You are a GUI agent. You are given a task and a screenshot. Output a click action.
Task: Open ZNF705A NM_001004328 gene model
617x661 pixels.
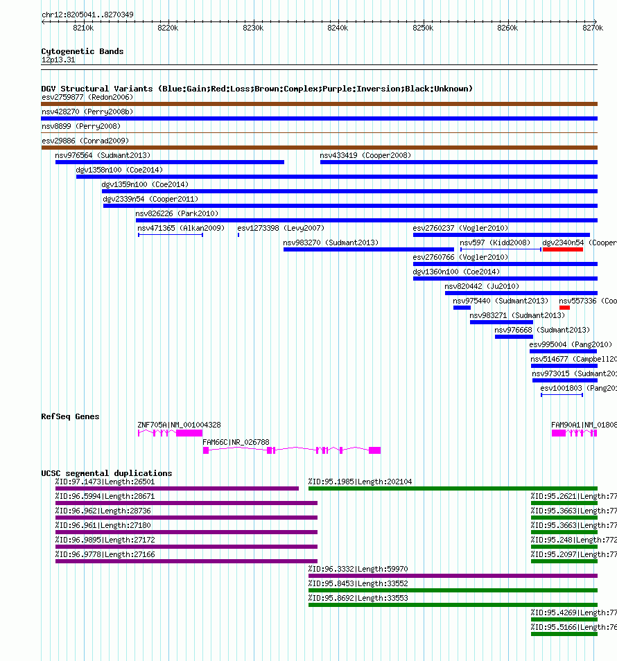(170, 433)
